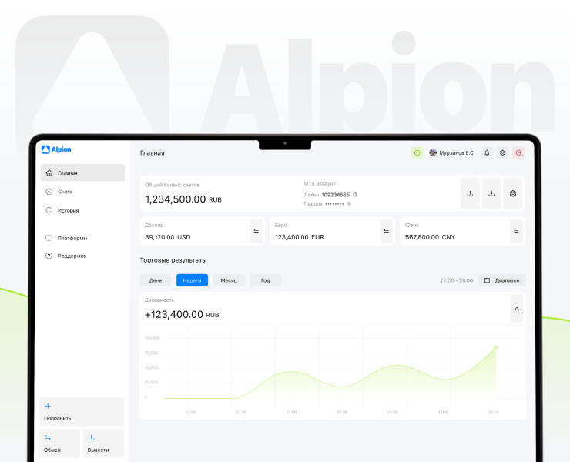Open the notifications bell in header

pos(487,153)
